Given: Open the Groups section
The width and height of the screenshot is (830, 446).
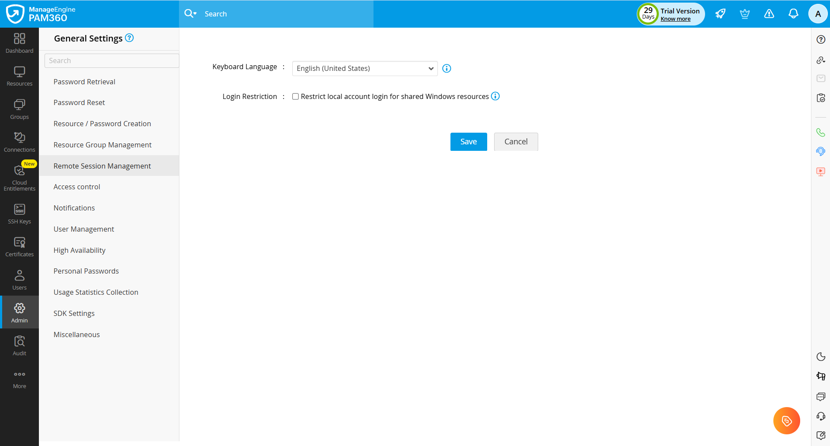Looking at the screenshot, I should [19, 109].
